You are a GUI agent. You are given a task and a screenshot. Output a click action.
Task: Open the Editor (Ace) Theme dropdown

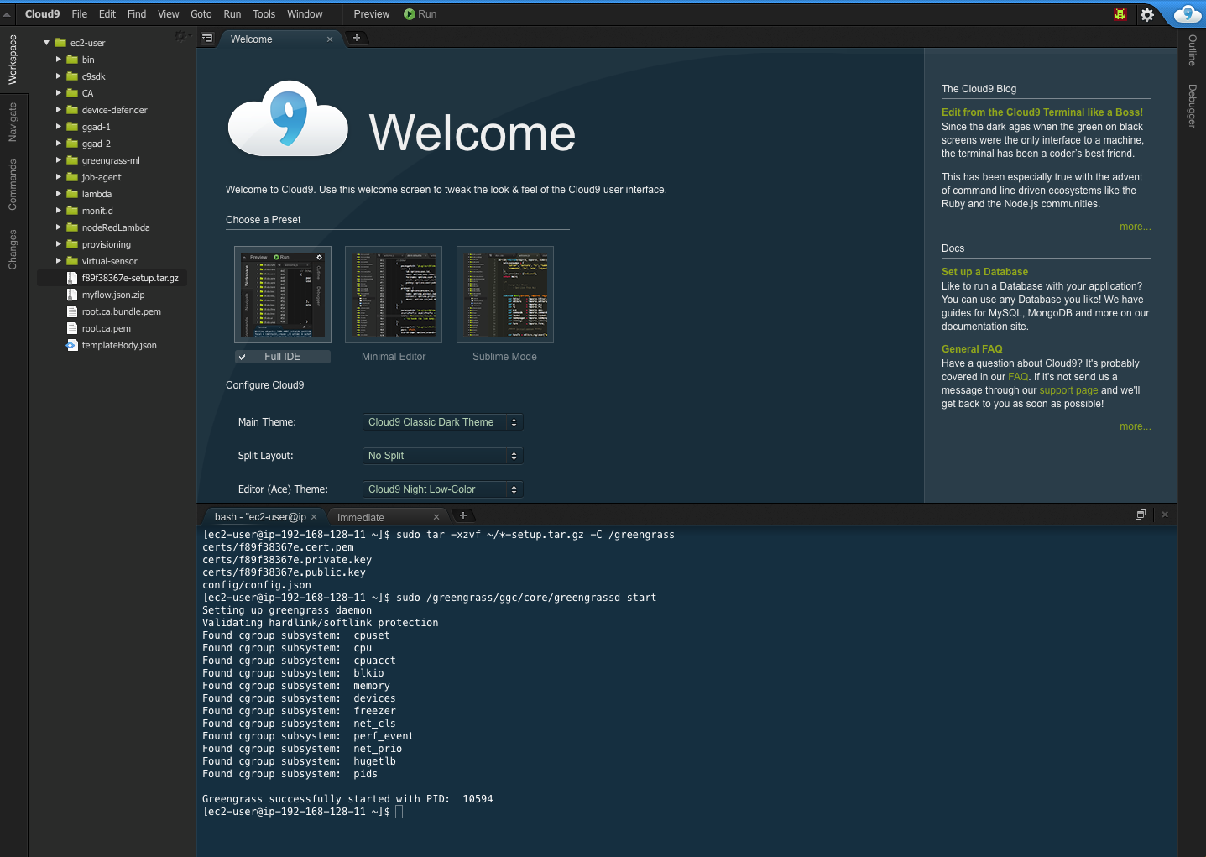pyautogui.click(x=442, y=489)
